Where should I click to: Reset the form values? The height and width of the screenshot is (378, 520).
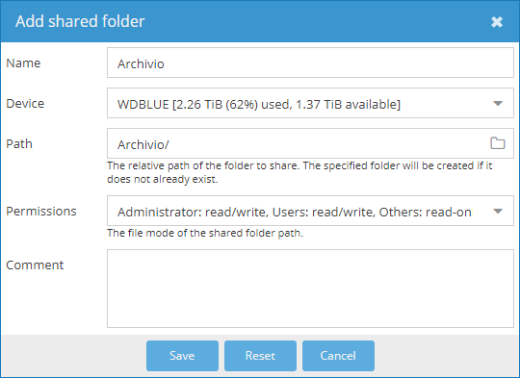click(x=260, y=356)
